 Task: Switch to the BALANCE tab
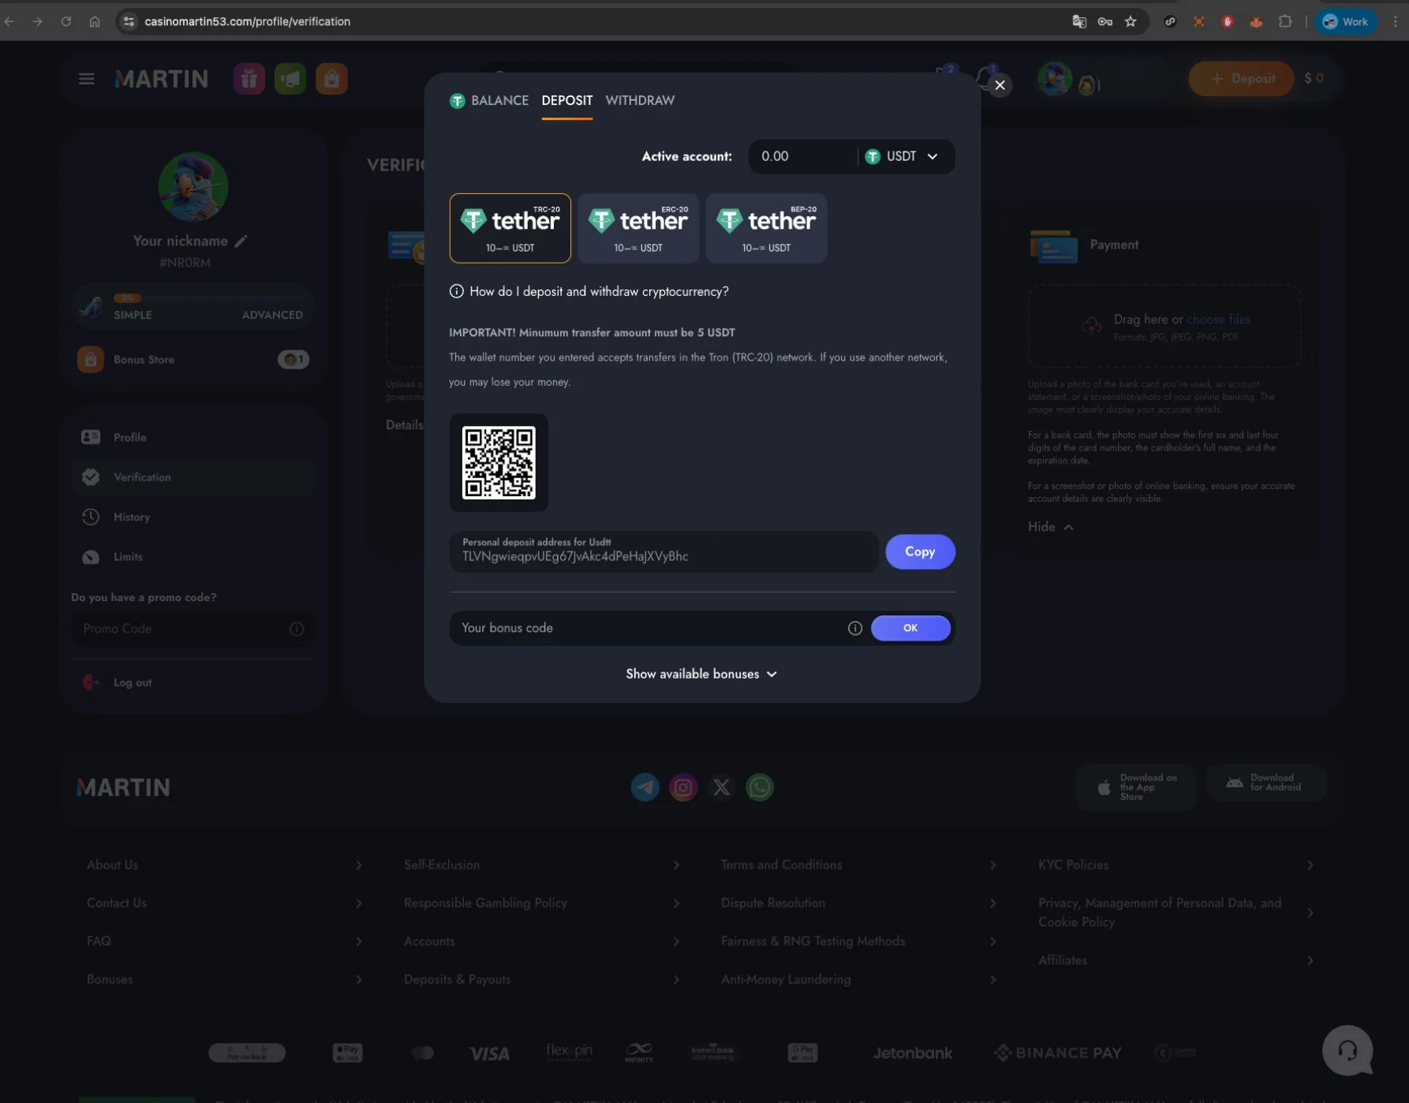[489, 100]
